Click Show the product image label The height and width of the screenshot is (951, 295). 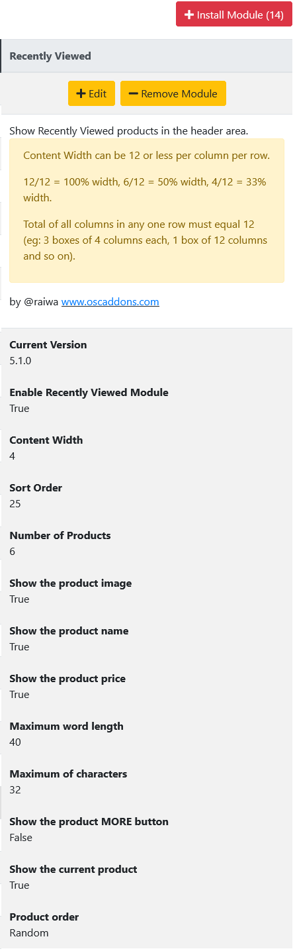coord(71,583)
